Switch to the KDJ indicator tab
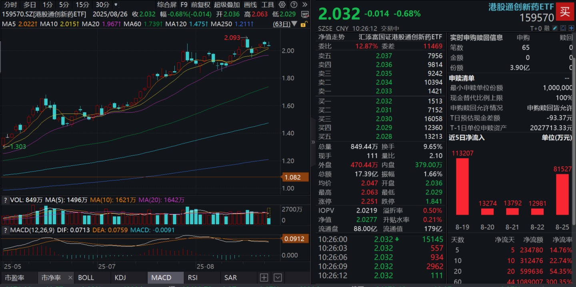 [x=120, y=277]
